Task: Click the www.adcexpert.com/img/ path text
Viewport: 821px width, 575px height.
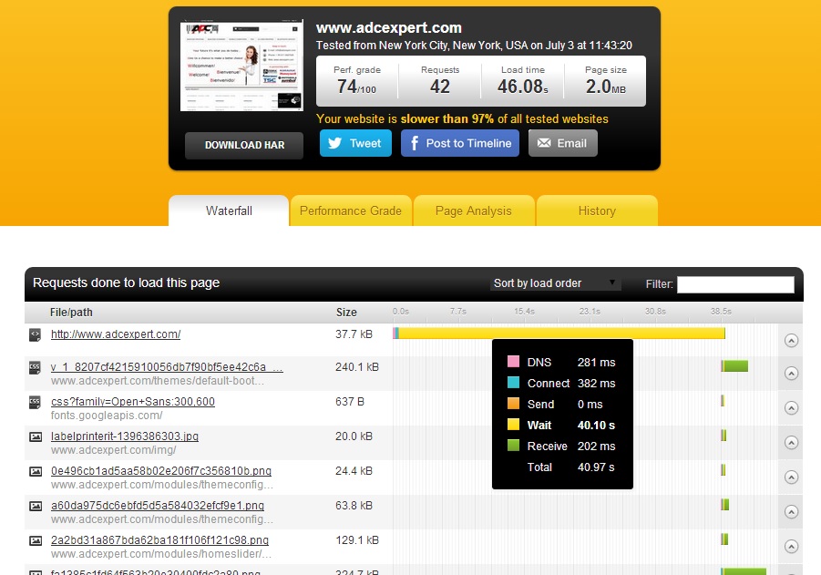Action: (113, 450)
